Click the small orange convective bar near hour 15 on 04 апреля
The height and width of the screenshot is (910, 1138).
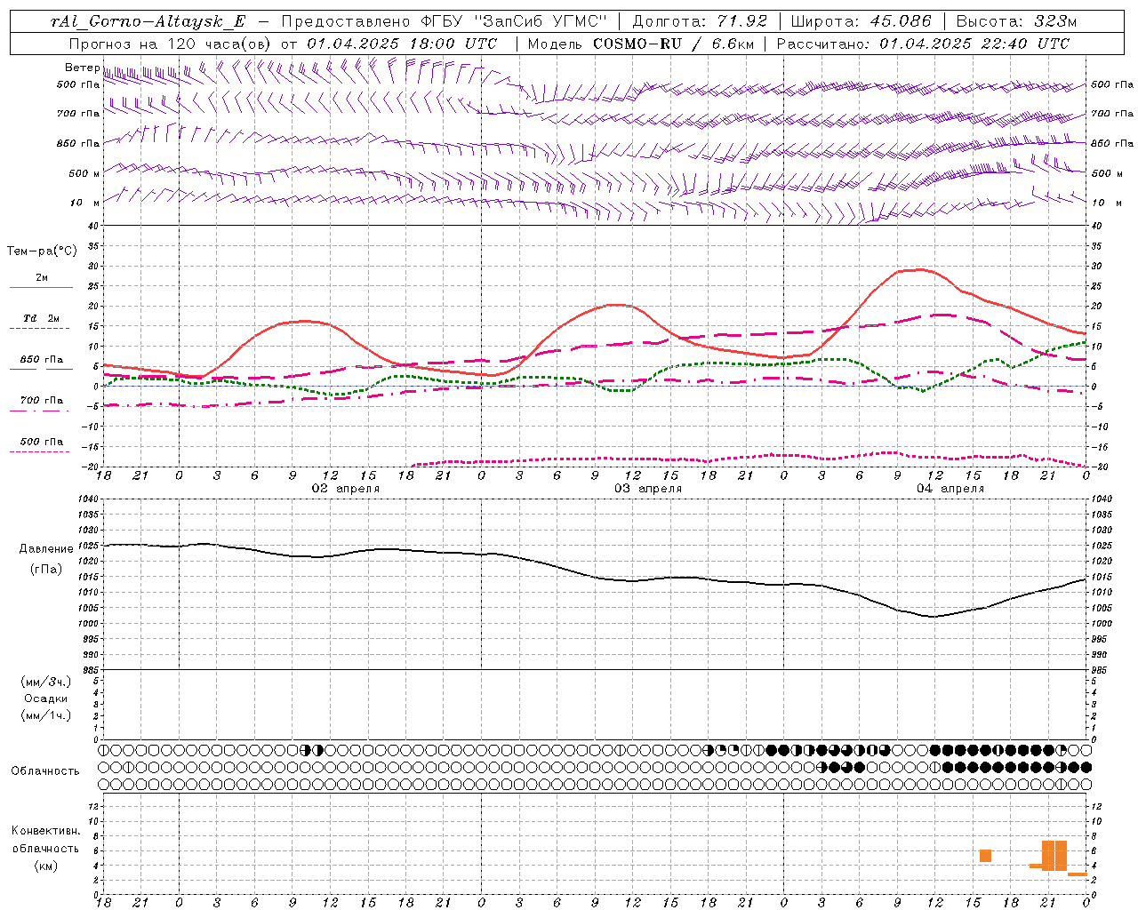(985, 856)
